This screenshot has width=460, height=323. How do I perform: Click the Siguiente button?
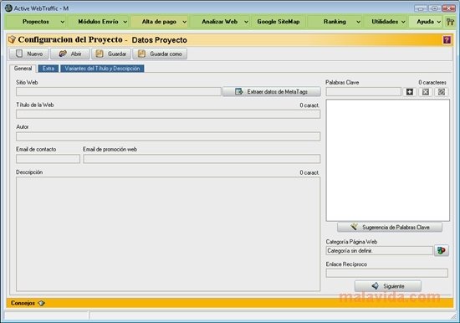(388, 286)
